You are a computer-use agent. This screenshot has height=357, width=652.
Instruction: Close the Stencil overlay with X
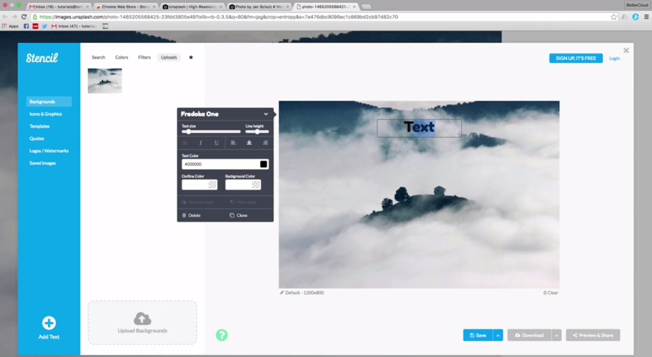point(626,50)
